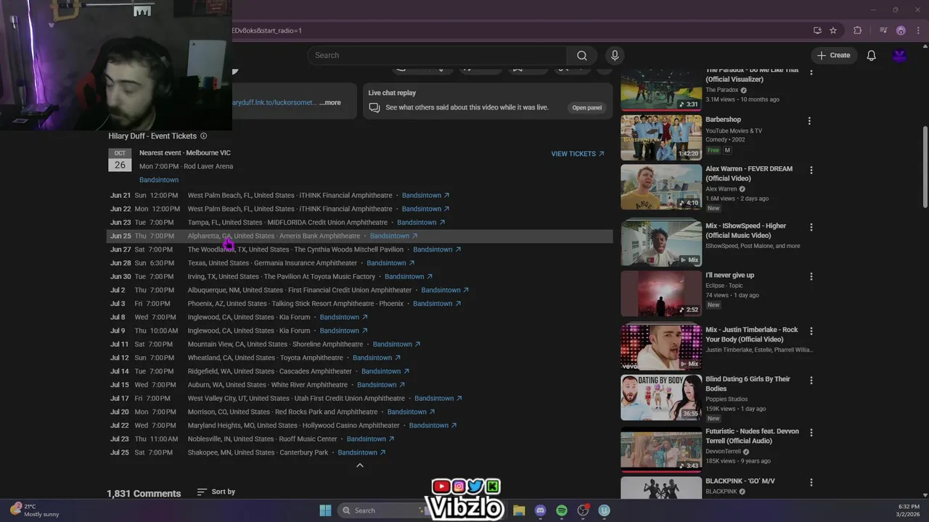Image resolution: width=929 pixels, height=522 pixels.
Task: Click the 1,831 Comments heading
Action: click(144, 493)
